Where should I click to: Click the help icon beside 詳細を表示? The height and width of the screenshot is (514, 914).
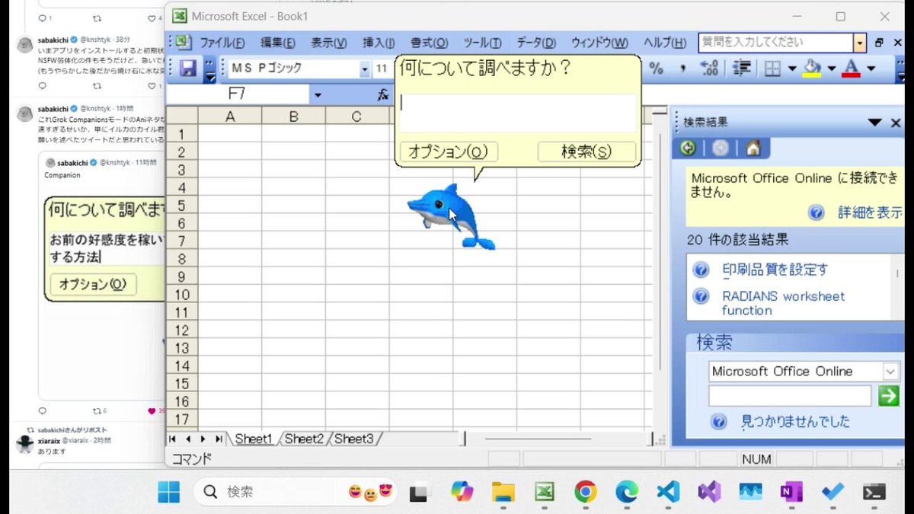[817, 212]
